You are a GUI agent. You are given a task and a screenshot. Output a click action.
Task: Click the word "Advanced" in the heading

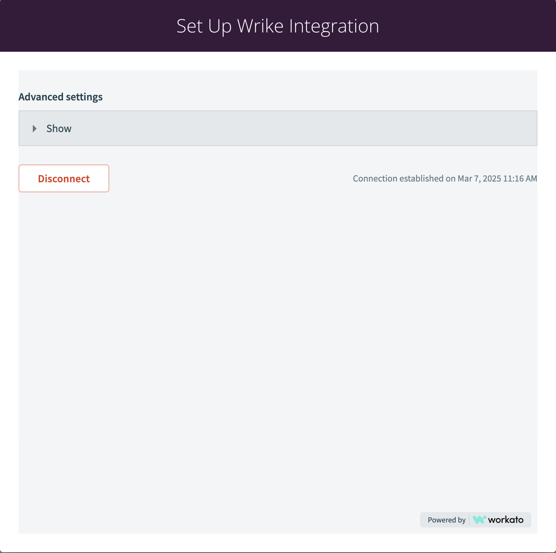click(41, 97)
